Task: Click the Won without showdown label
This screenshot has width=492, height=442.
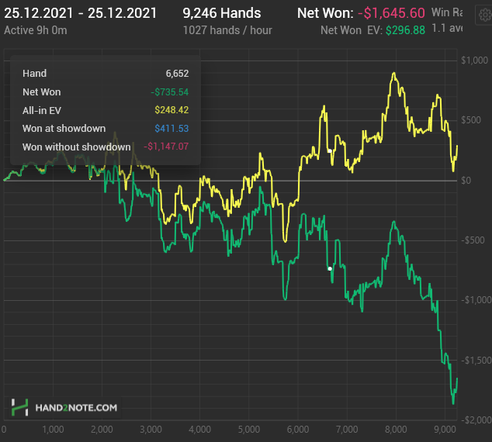Action: pyautogui.click(x=77, y=147)
